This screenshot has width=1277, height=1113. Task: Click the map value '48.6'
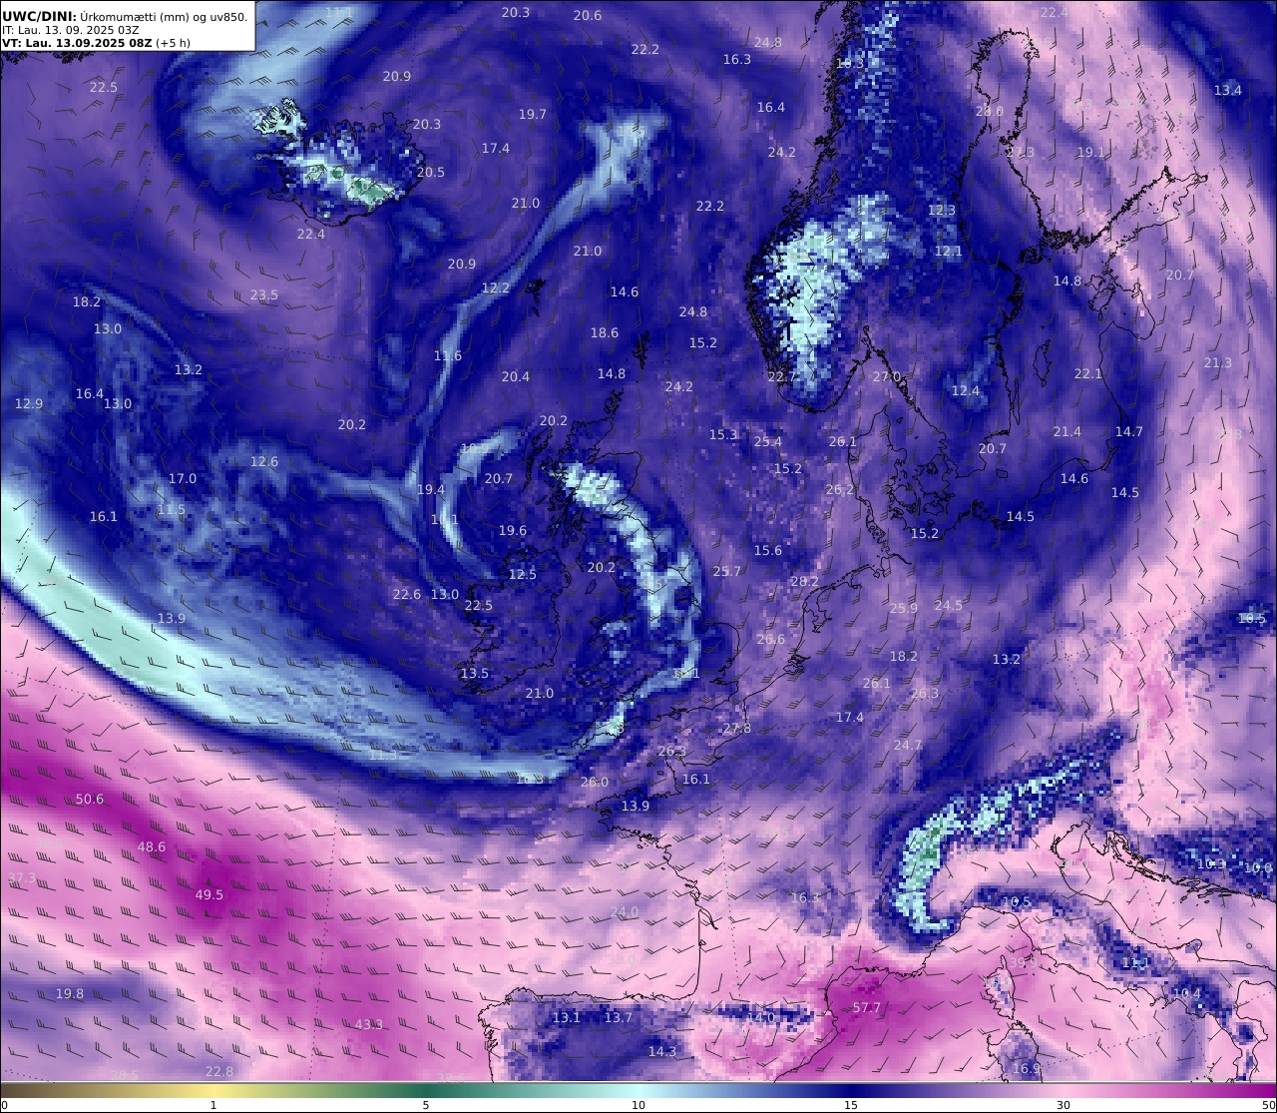(x=152, y=847)
